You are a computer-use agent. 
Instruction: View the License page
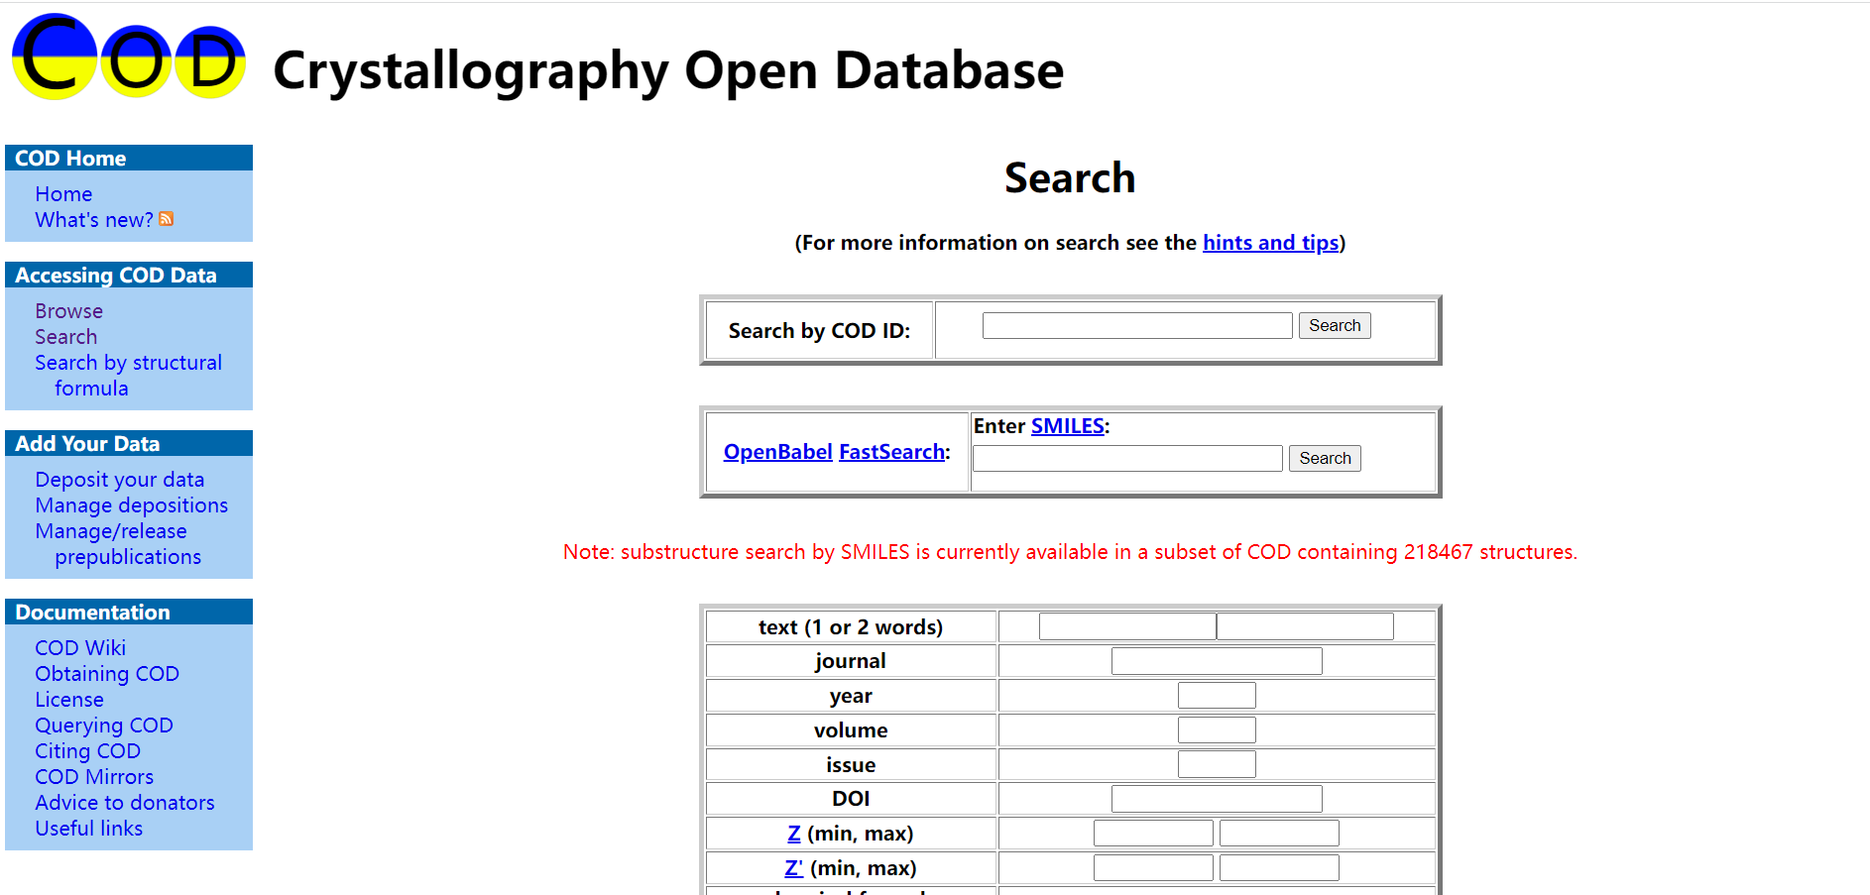pyautogui.click(x=68, y=699)
